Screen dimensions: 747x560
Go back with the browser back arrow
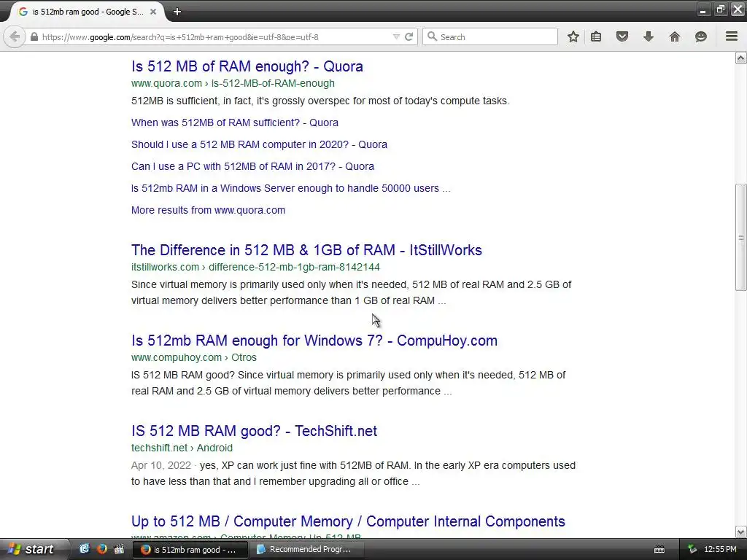15,36
